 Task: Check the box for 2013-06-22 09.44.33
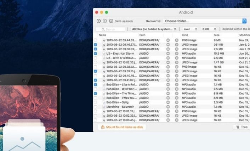click(x=95, y=40)
